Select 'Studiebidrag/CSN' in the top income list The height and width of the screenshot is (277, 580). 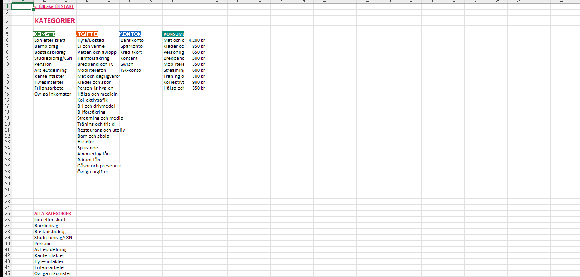coord(53,58)
